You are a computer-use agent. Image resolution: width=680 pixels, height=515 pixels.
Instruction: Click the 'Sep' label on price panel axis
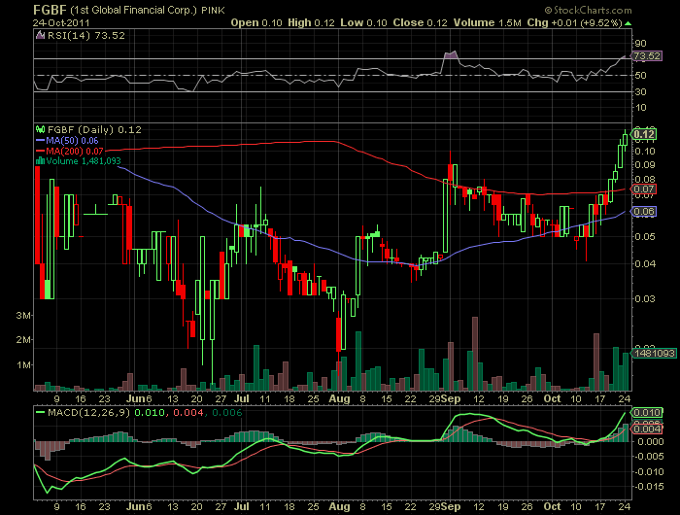coord(451,398)
